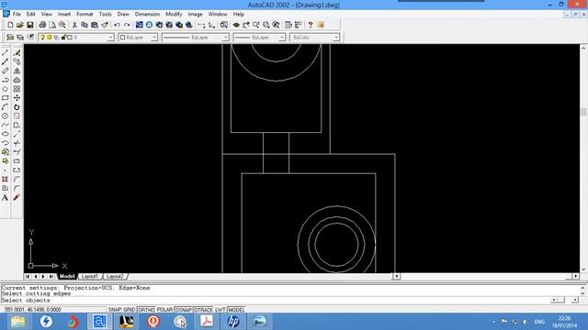Select the Line draw tool

tap(6, 53)
